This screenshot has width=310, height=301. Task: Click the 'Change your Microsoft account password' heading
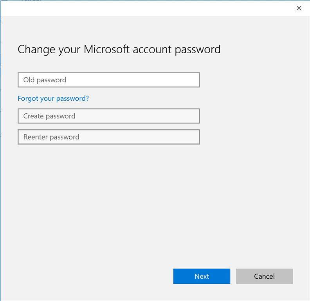tap(119, 49)
